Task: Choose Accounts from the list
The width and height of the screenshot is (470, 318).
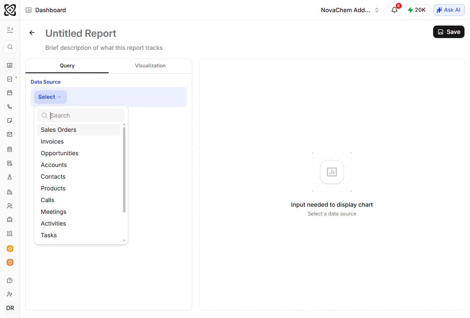Action: coord(79,165)
